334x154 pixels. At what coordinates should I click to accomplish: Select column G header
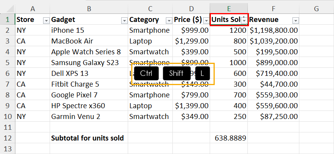tap(316, 8)
